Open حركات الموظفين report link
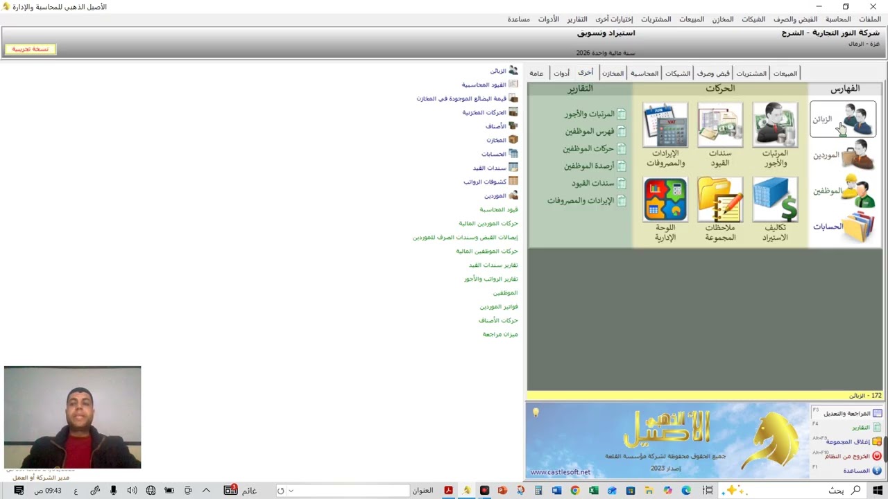Viewport: 888px width, 499px height. (x=594, y=149)
